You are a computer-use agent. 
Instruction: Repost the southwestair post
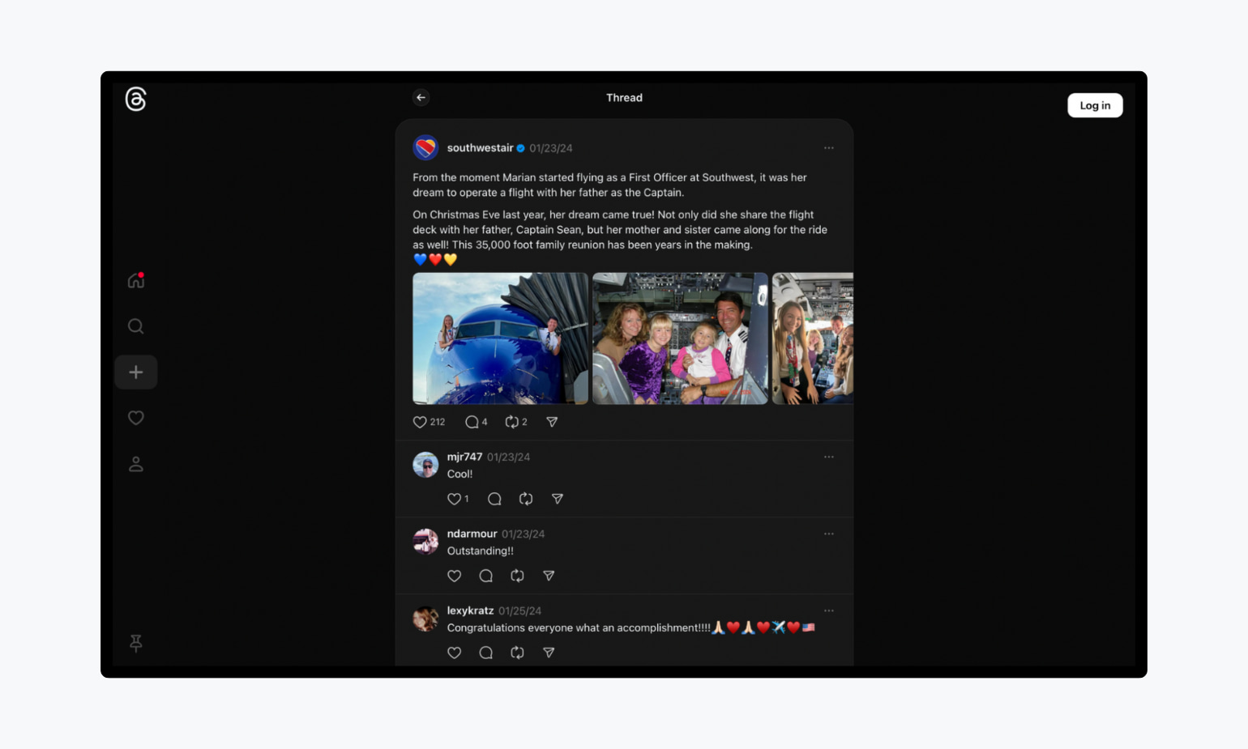511,422
